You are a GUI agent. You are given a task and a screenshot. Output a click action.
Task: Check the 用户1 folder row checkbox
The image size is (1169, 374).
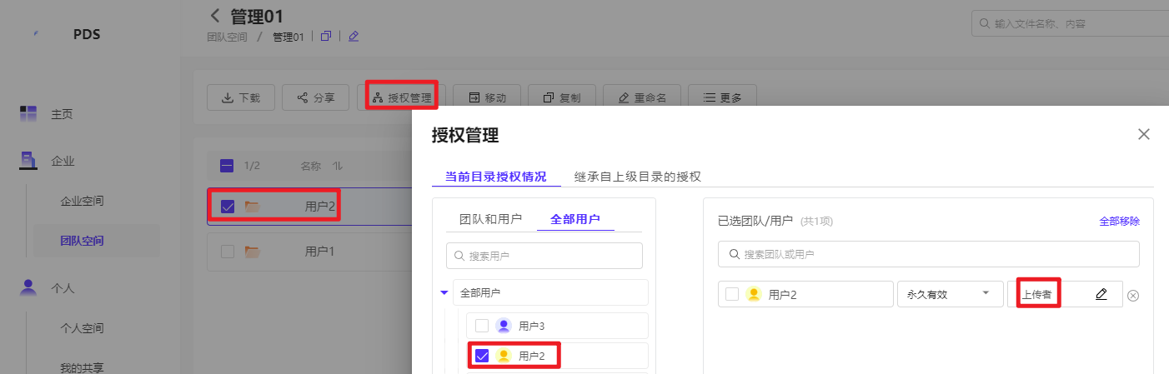(228, 251)
